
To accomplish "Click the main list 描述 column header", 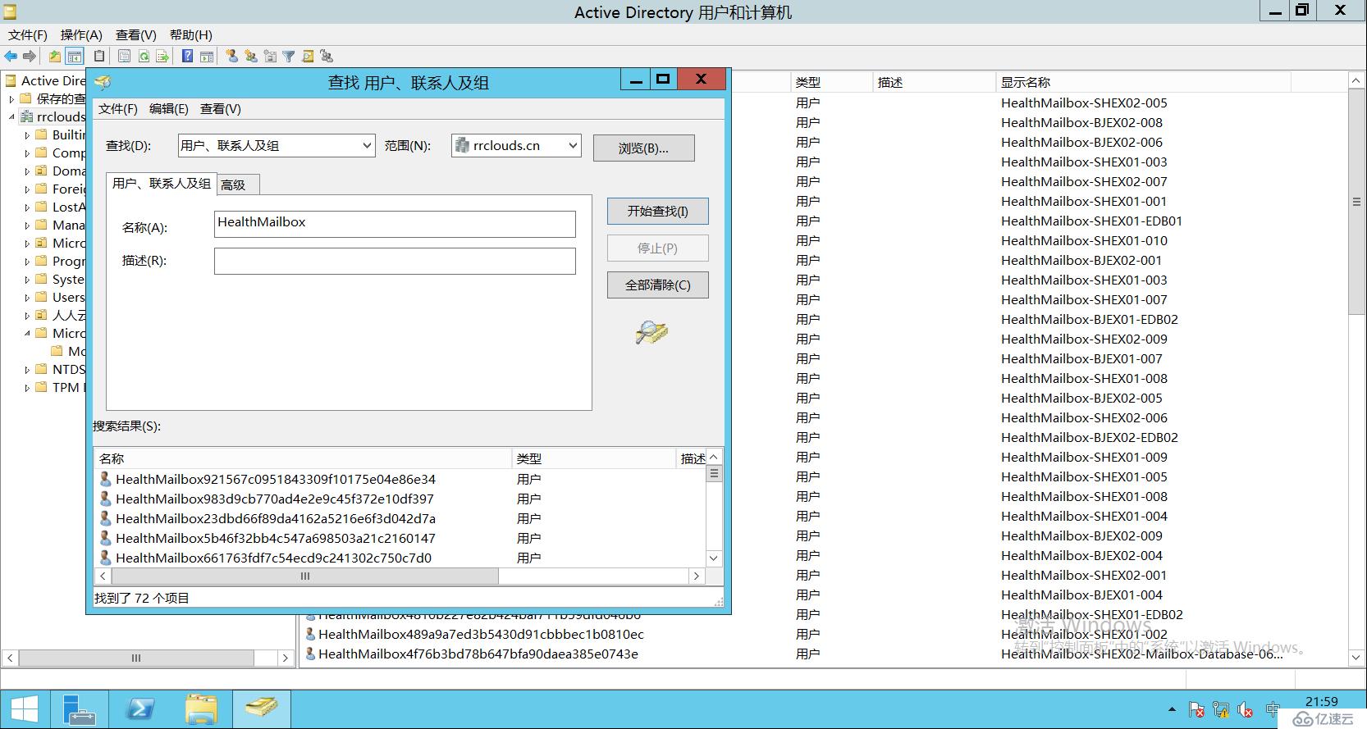I will (934, 82).
